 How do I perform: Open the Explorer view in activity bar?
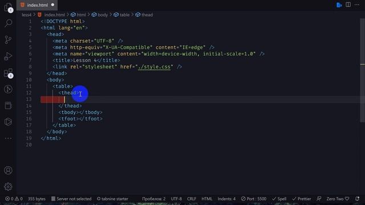(x=8, y=7)
